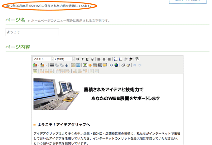Click the background fill color bucket icon
Viewport: 212px width, 145px height.
coord(42,65)
